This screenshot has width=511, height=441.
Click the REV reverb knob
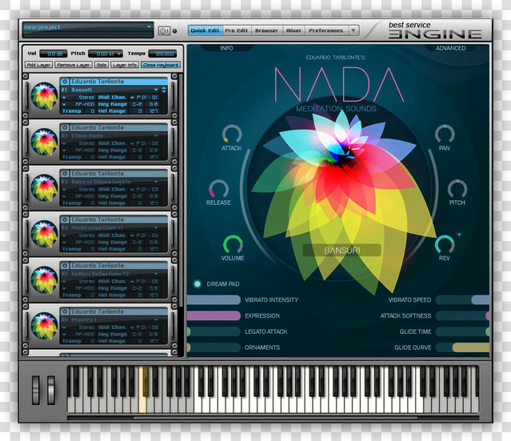pos(445,244)
